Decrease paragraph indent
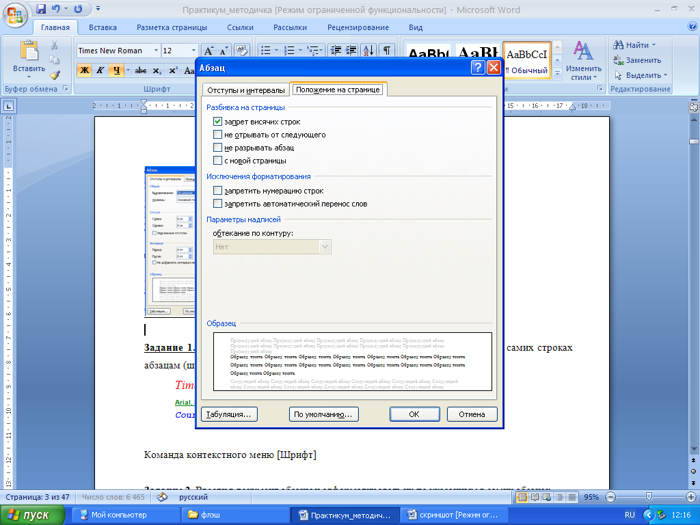Viewport: 700px width, 525px height. click(336, 51)
